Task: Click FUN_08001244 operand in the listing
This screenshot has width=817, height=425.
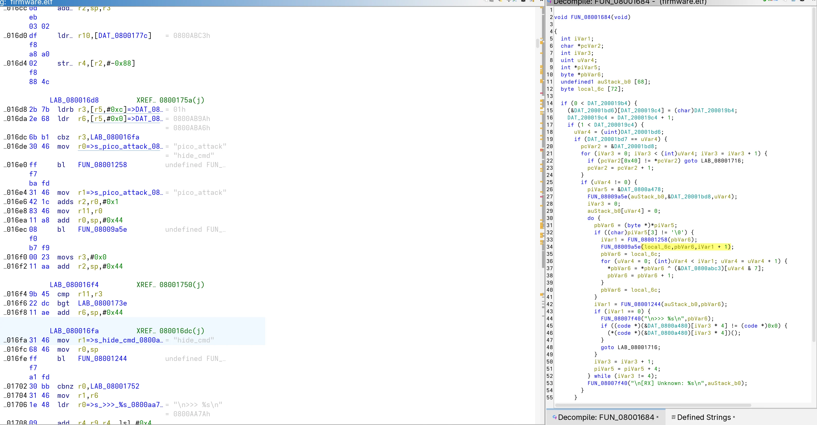Action: (x=102, y=359)
